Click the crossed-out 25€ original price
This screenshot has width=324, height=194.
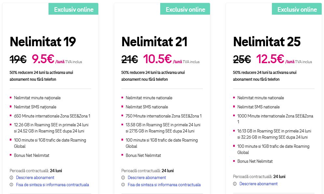pos(242,59)
